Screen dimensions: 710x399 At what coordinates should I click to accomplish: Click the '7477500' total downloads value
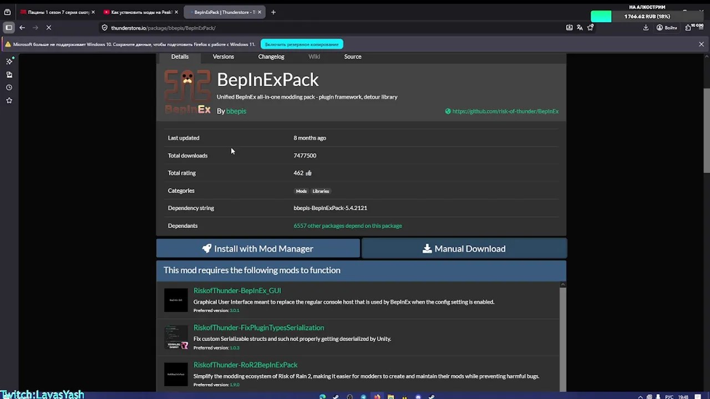tap(305, 156)
